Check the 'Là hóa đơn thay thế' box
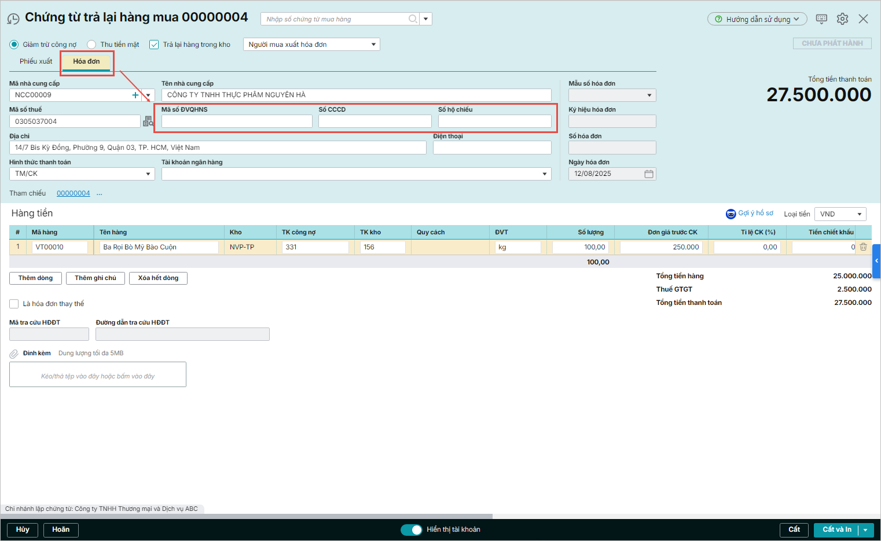This screenshot has width=881, height=541. [x=14, y=304]
